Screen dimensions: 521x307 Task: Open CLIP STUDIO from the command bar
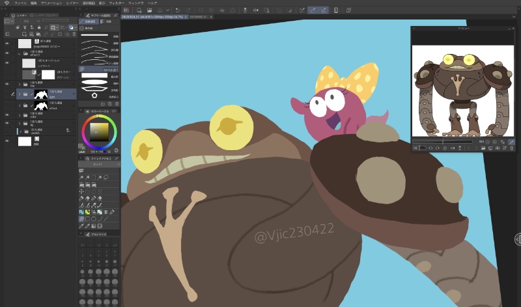click(x=126, y=10)
